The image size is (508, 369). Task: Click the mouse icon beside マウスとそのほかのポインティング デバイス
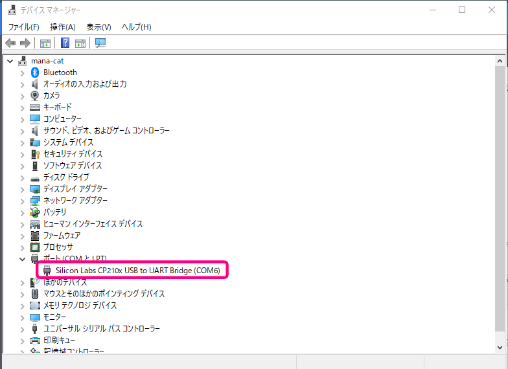(35, 294)
